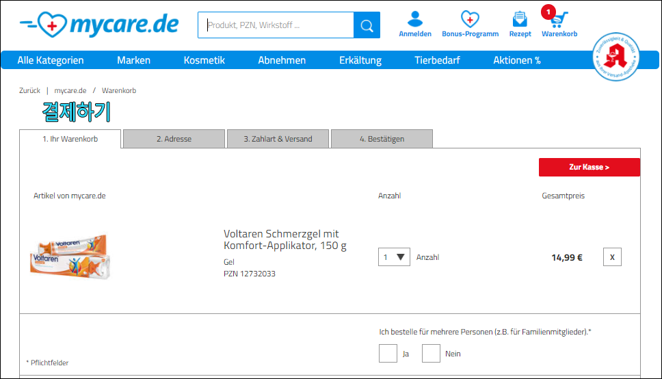Open Alle Kategorien menu
662x379 pixels.
51,60
